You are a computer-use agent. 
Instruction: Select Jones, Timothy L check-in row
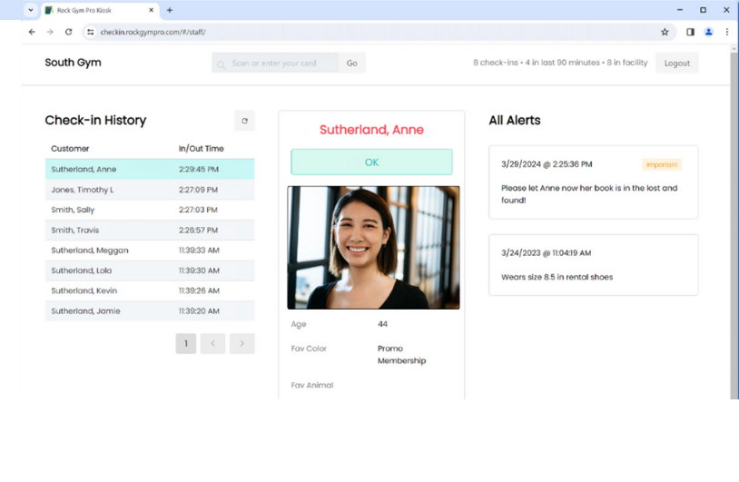click(x=149, y=190)
